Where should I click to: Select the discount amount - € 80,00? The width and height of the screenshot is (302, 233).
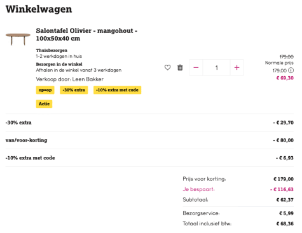(x=284, y=140)
